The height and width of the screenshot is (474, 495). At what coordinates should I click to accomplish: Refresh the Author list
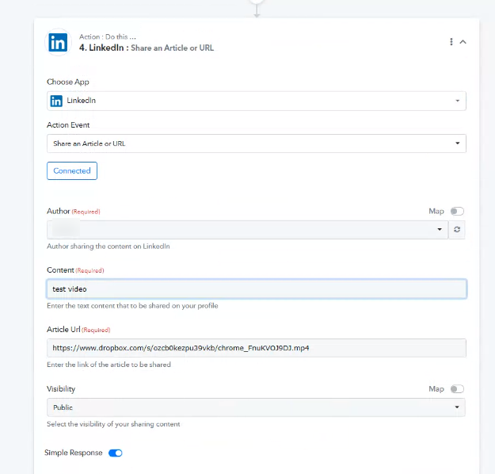click(457, 229)
